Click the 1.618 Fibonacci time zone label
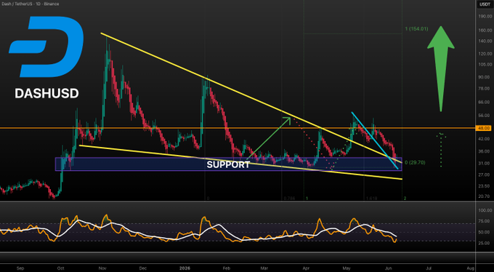Viewport: 494px width, 272px height. pyautogui.click(x=372, y=199)
